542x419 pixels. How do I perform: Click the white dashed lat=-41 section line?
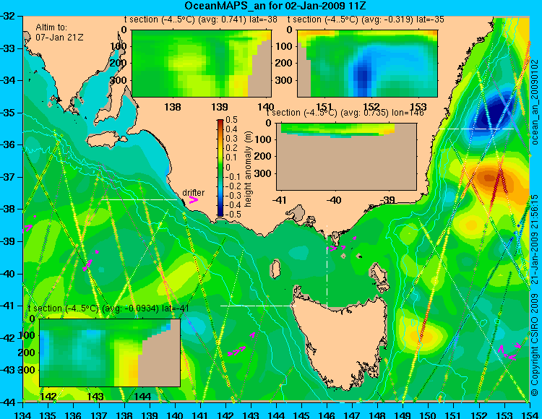[258, 306]
